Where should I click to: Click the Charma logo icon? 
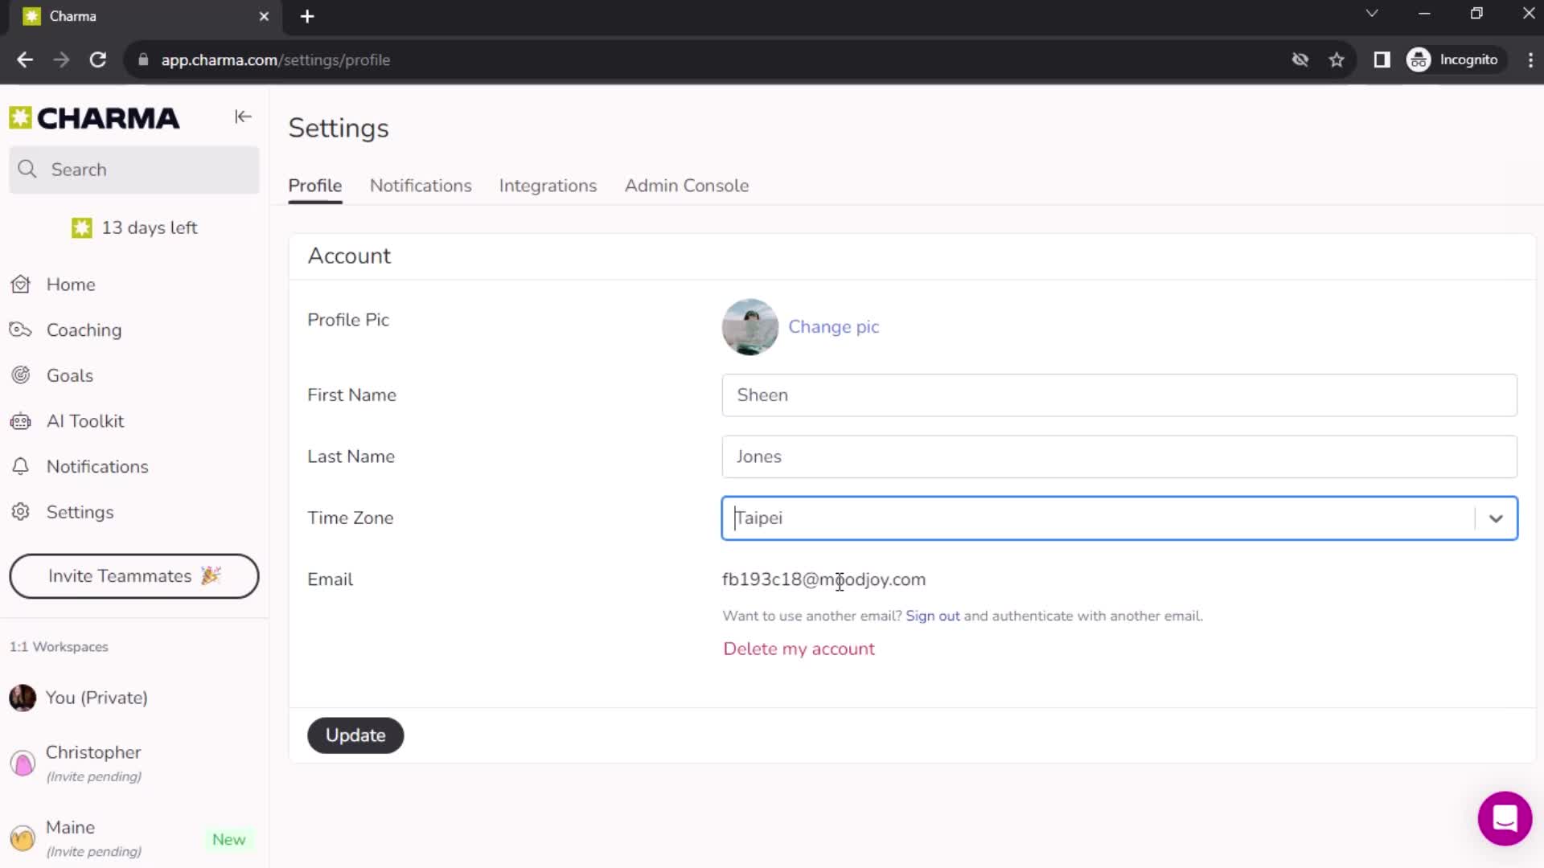pyautogui.click(x=21, y=117)
